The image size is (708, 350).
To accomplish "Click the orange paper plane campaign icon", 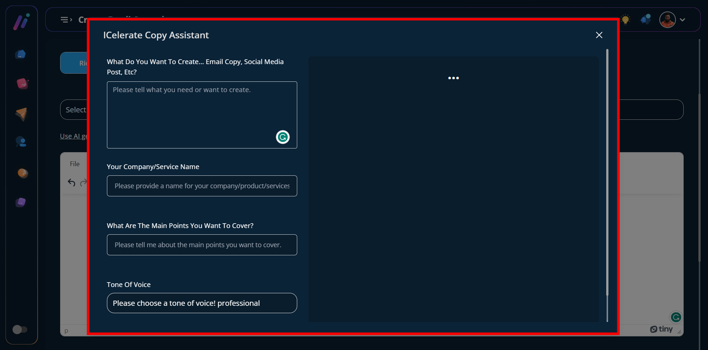I will coord(21,114).
